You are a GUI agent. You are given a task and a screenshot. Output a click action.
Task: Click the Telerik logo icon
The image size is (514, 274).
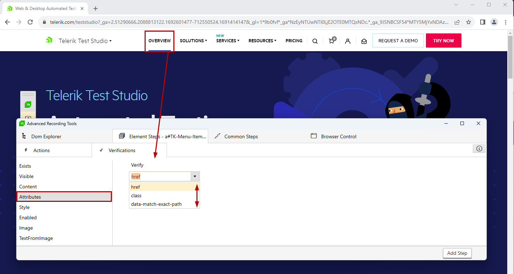pos(49,40)
